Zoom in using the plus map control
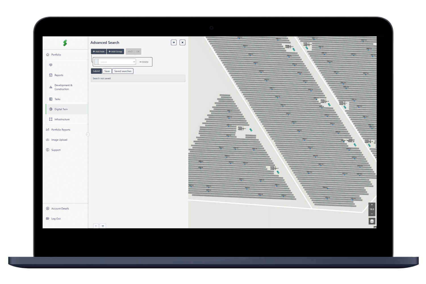This screenshot has width=426, height=284. pos(372,204)
